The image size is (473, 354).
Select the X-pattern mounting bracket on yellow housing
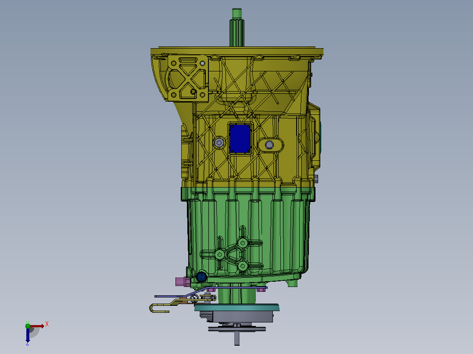188,77
